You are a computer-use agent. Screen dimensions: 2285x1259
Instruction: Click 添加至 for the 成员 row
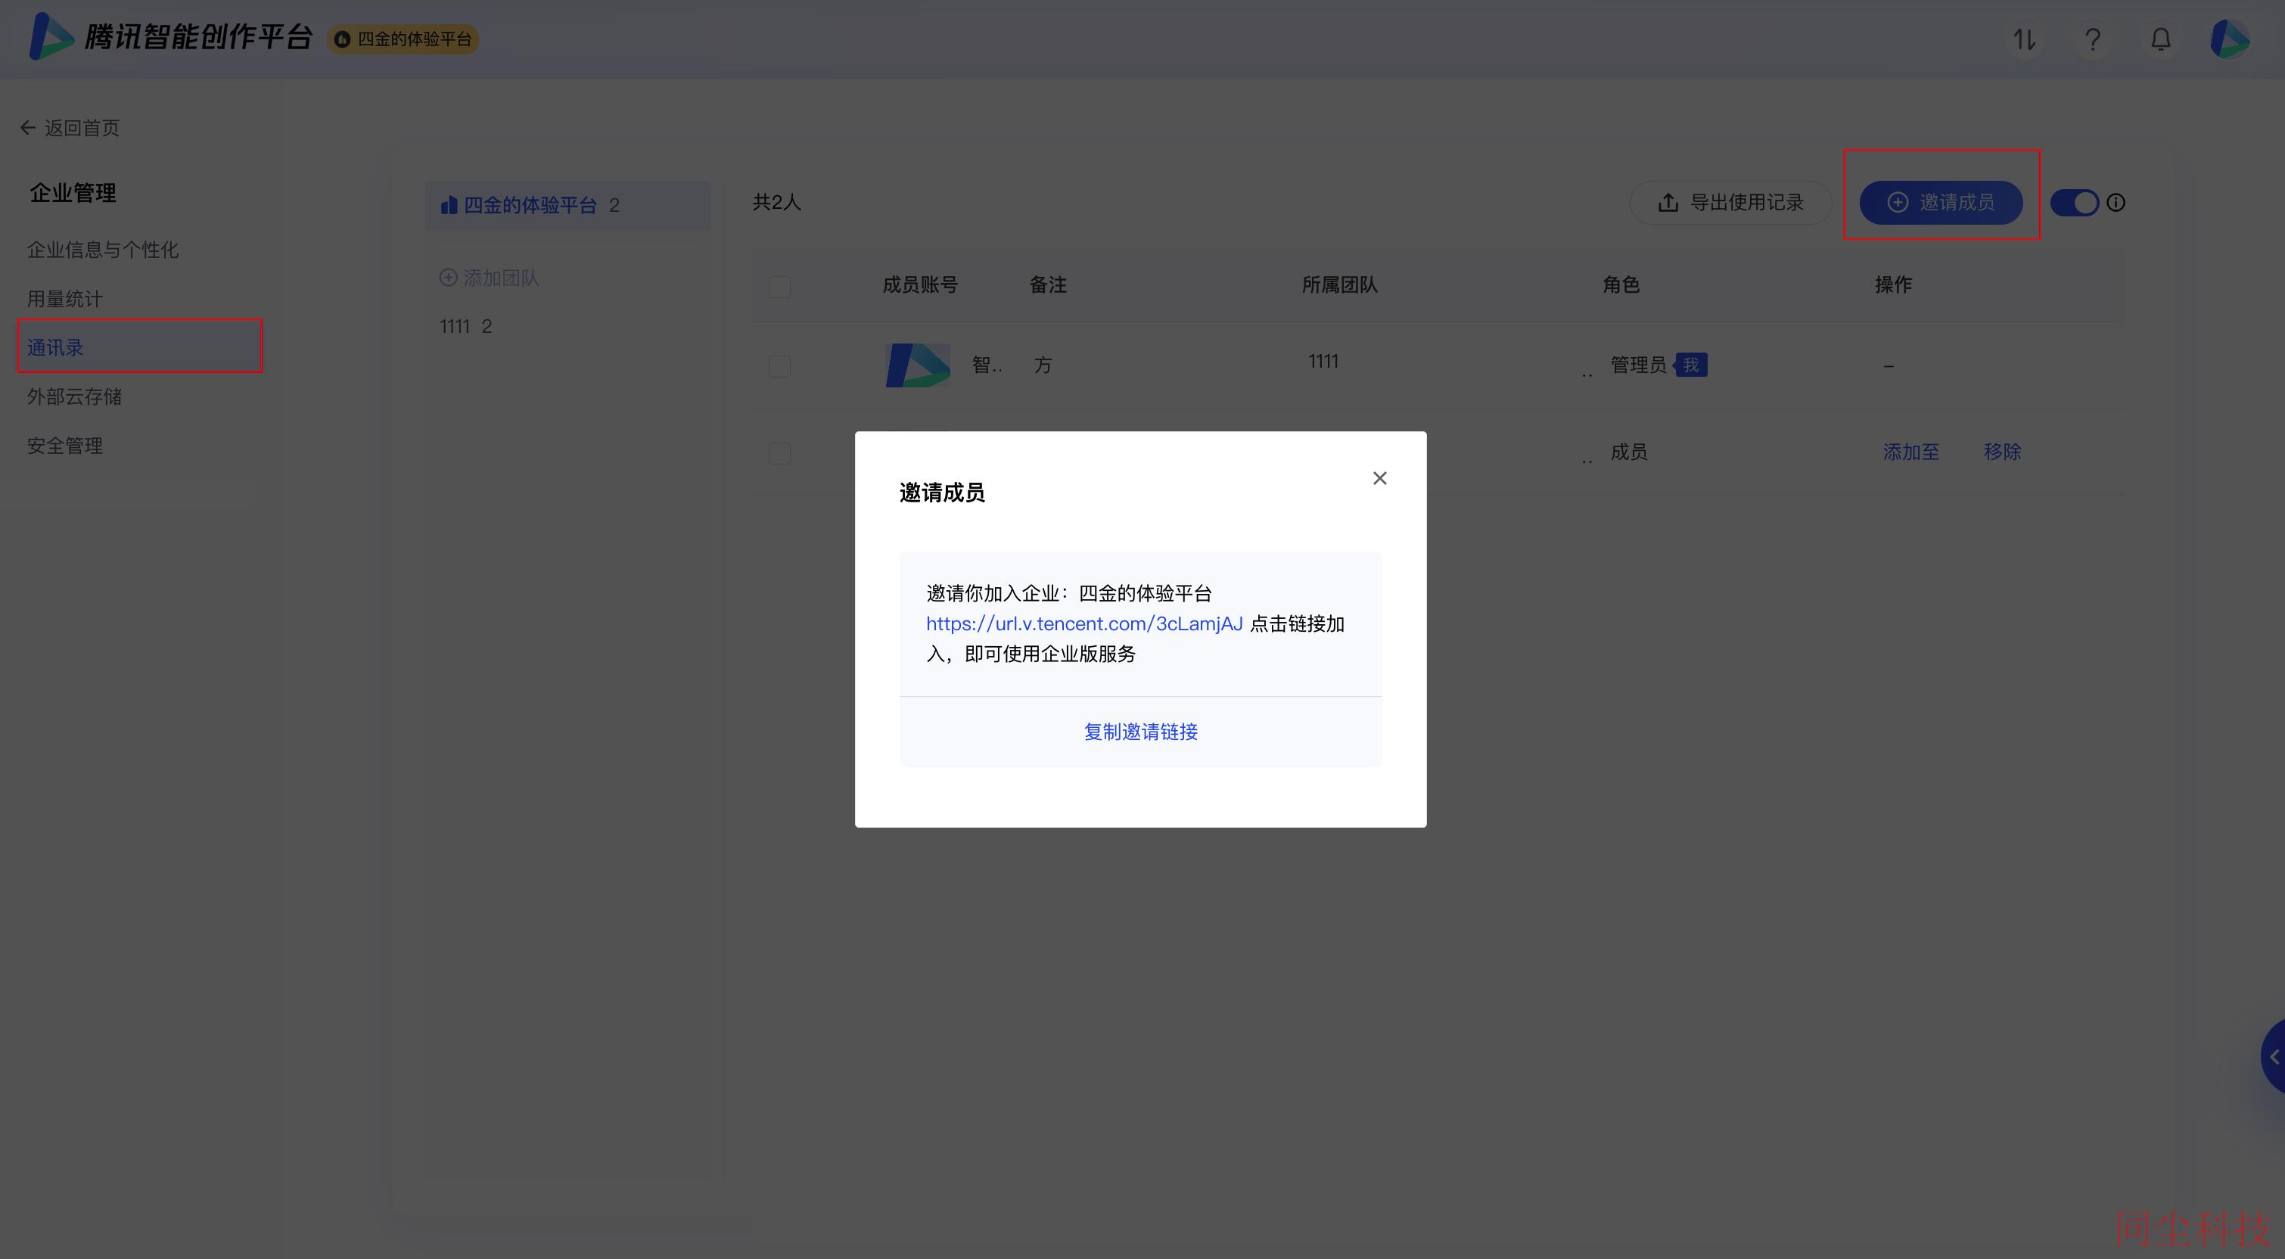click(1910, 452)
